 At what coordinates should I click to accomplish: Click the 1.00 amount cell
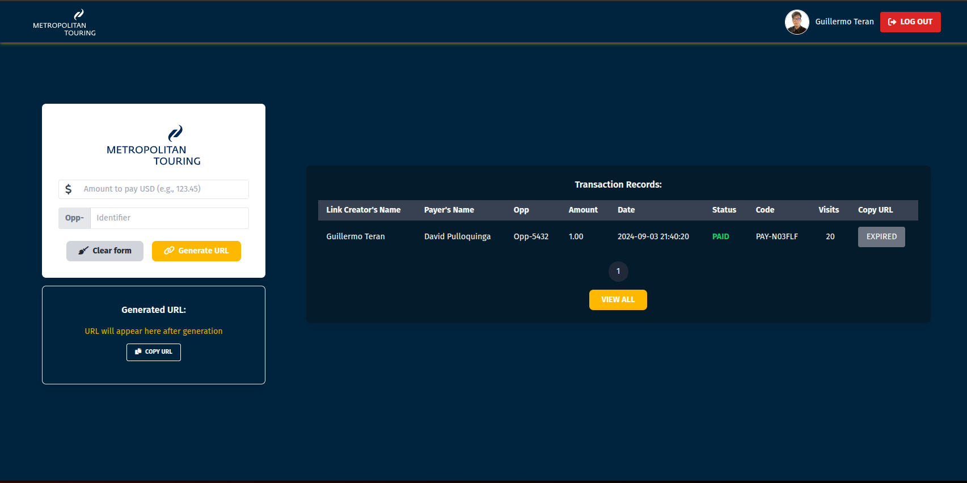tap(576, 236)
